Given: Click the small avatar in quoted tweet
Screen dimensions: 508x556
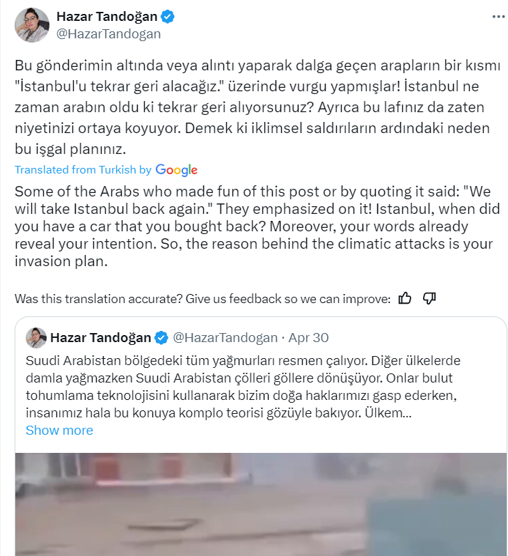Looking at the screenshot, I should 36,337.
